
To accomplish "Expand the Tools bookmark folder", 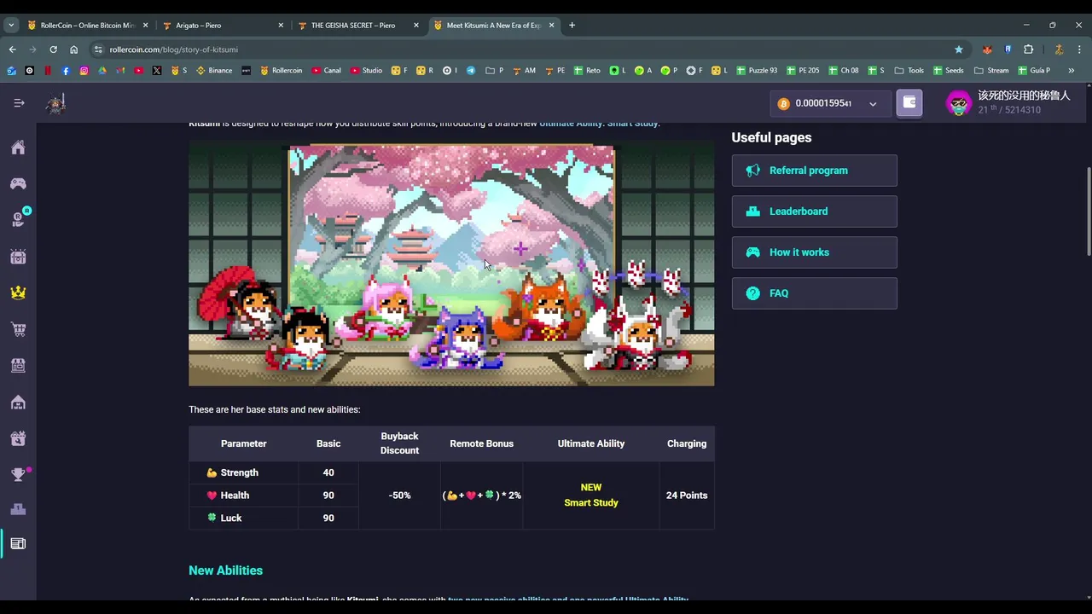I will 909,71.
